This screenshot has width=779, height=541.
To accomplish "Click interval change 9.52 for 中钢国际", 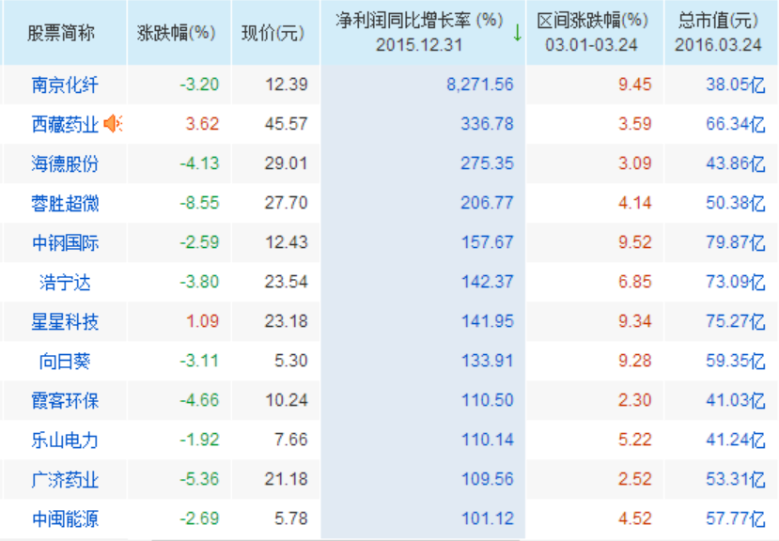I will (635, 242).
